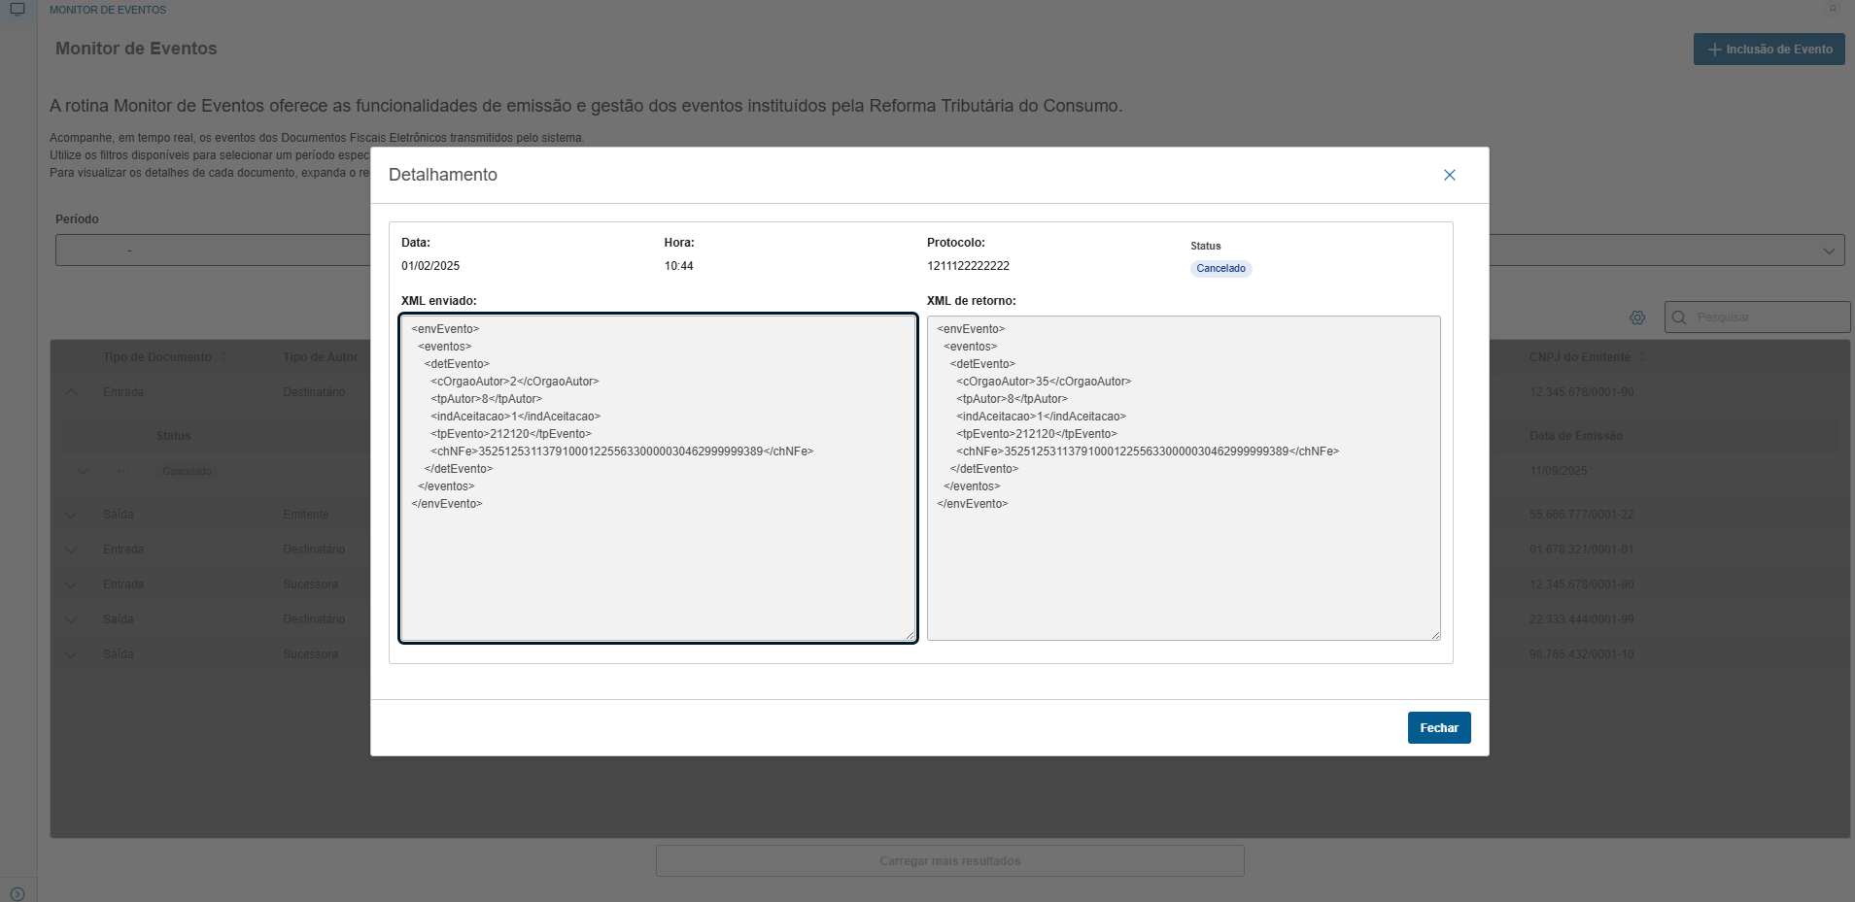The image size is (1855, 902).
Task: Close the Detalhamento dialog with the X icon
Action: tap(1449, 175)
